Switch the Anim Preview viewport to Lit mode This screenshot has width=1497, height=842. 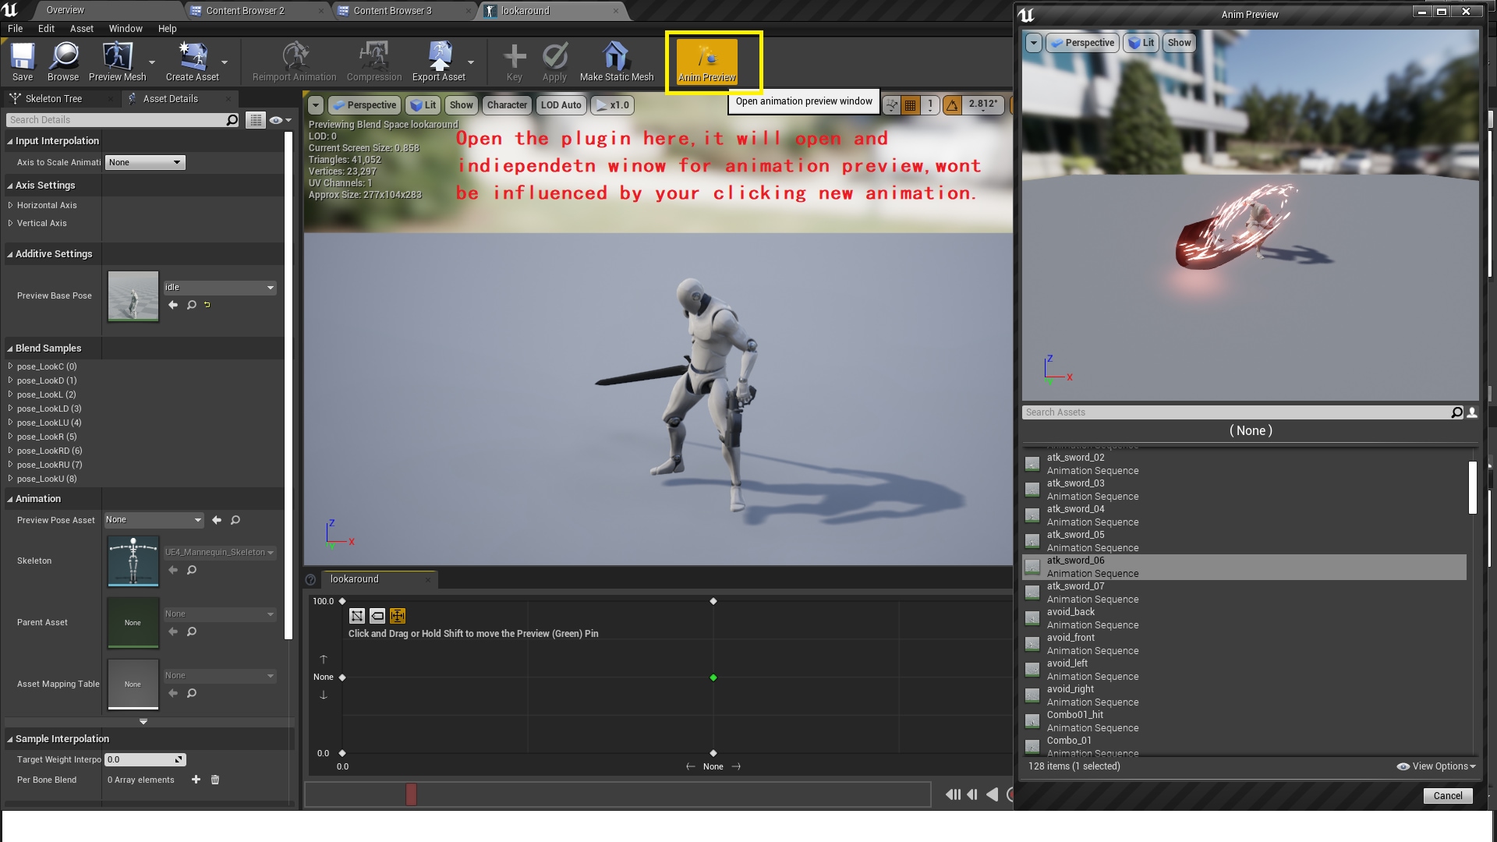(x=1141, y=43)
